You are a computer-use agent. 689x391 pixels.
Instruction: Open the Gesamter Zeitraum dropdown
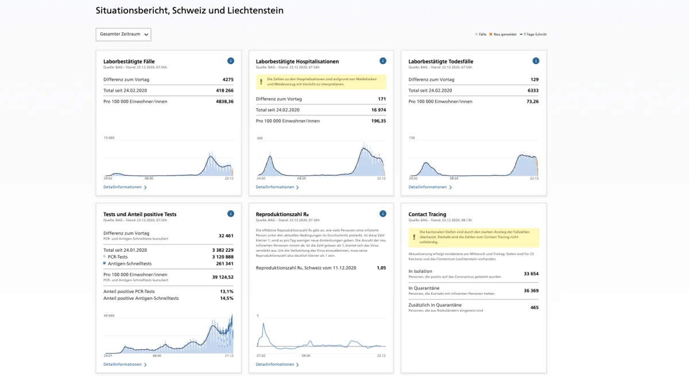tap(123, 34)
